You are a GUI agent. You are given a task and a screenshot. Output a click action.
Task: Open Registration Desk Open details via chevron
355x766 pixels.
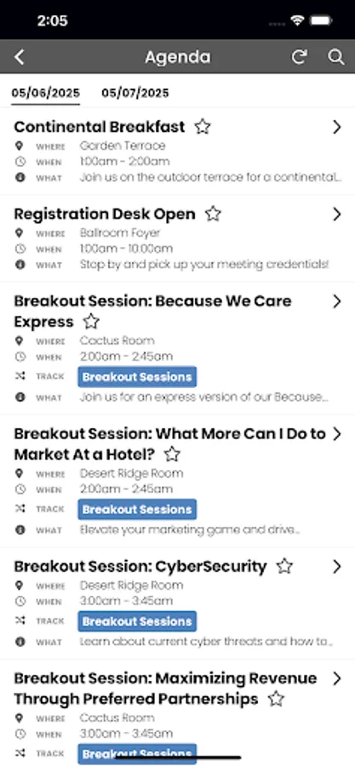tap(336, 214)
